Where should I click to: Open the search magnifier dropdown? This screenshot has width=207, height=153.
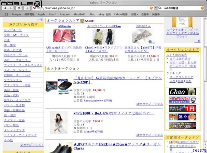coord(160,8)
